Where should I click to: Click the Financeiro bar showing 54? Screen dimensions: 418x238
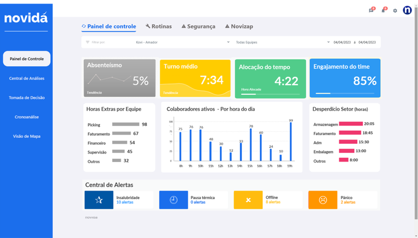coord(119,142)
